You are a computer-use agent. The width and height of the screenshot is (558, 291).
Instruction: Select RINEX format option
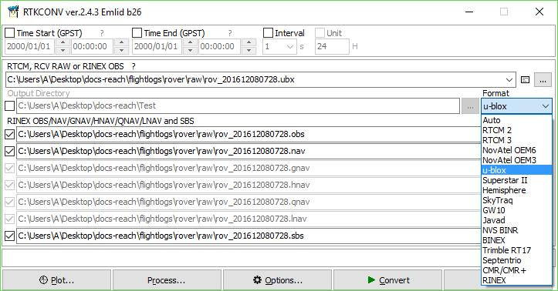click(516, 280)
